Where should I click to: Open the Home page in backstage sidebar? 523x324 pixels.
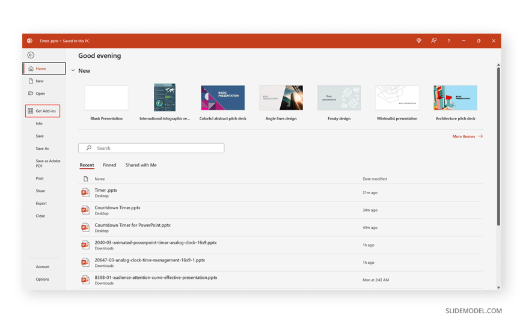pyautogui.click(x=44, y=69)
